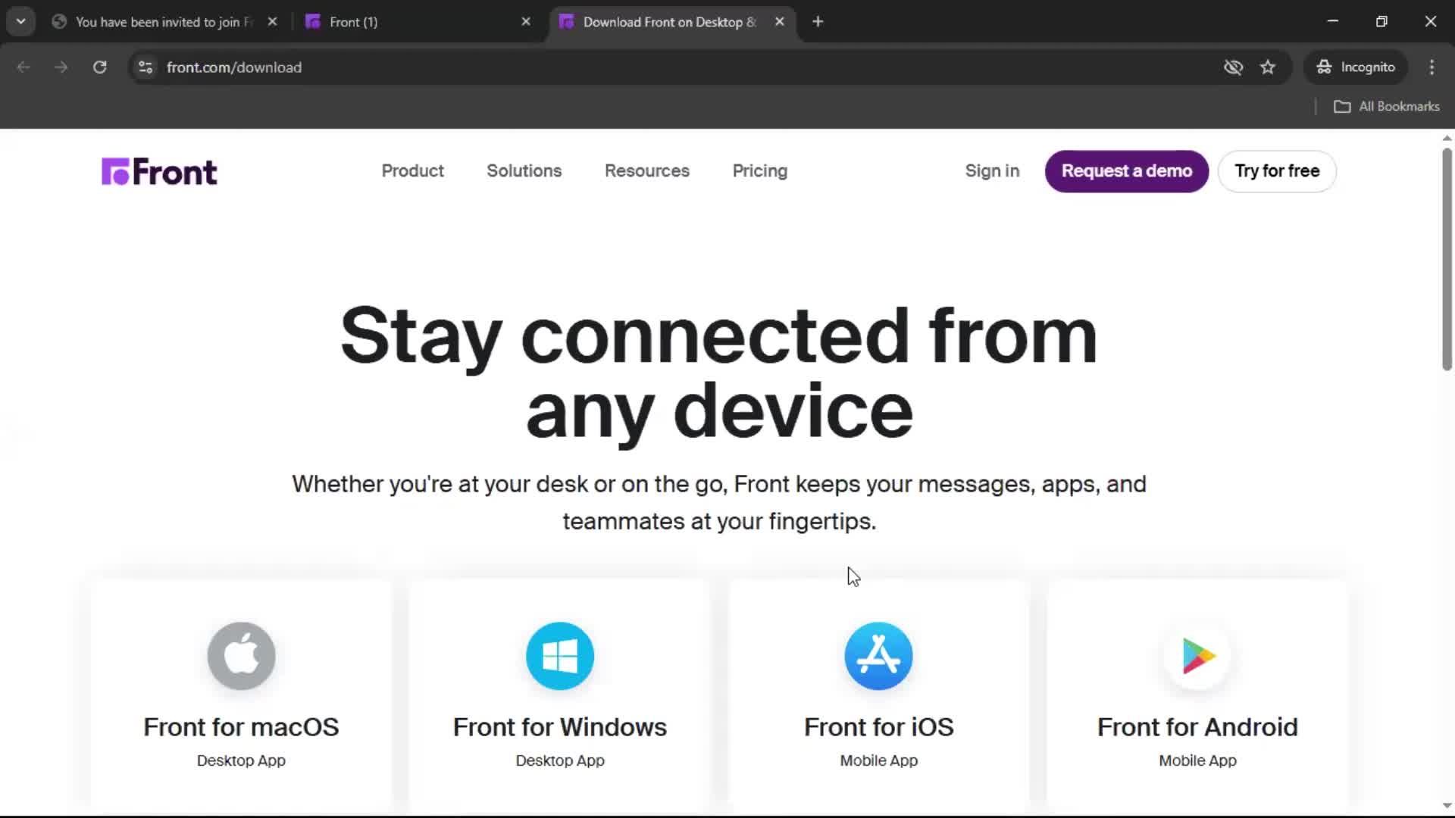Viewport: 1455px width, 818px height.
Task: Select the Apple icon for Front macOS
Action: [x=240, y=655]
